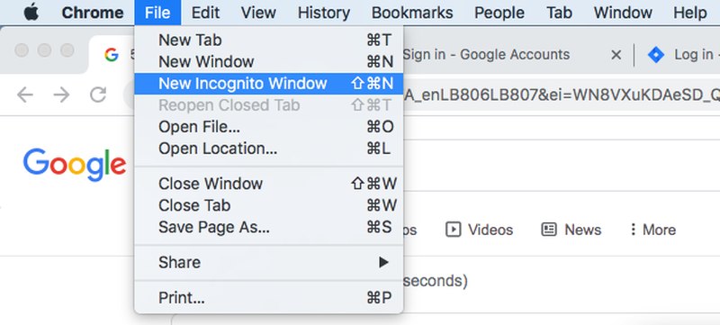Choose Close Tab from File menu

[269, 205]
